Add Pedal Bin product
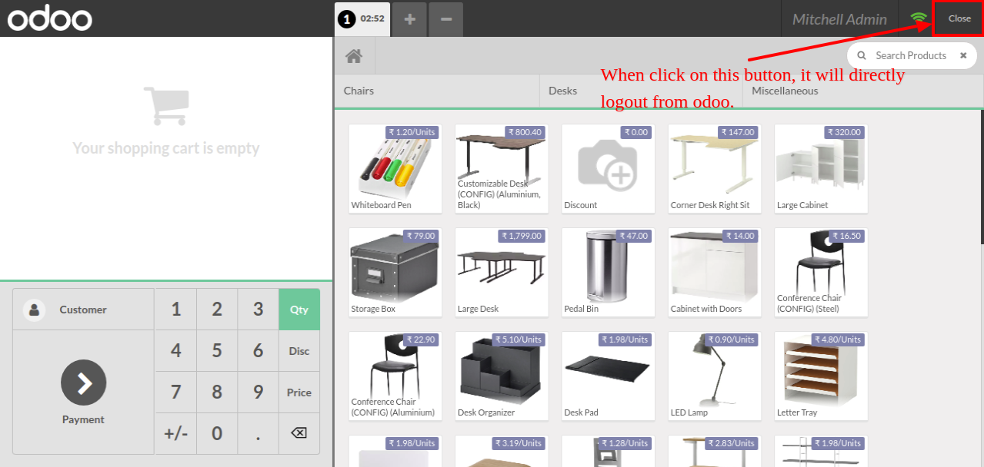The image size is (984, 467). click(609, 272)
